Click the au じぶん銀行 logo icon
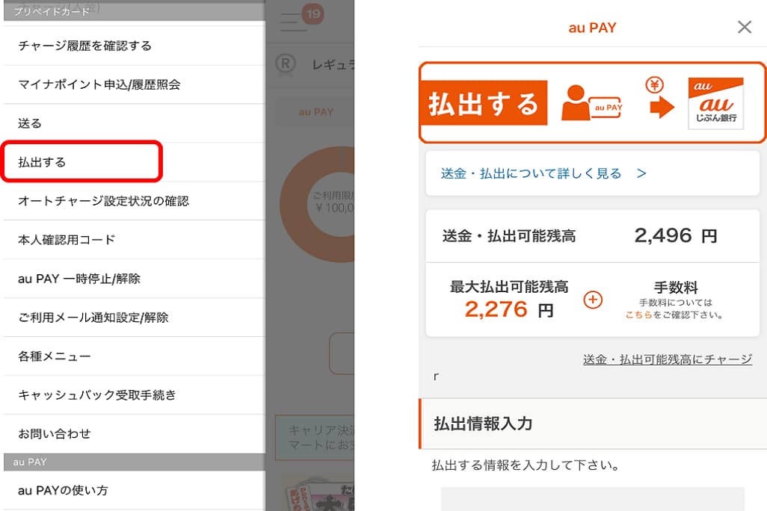Screen dimensions: 767x511 tap(715, 103)
